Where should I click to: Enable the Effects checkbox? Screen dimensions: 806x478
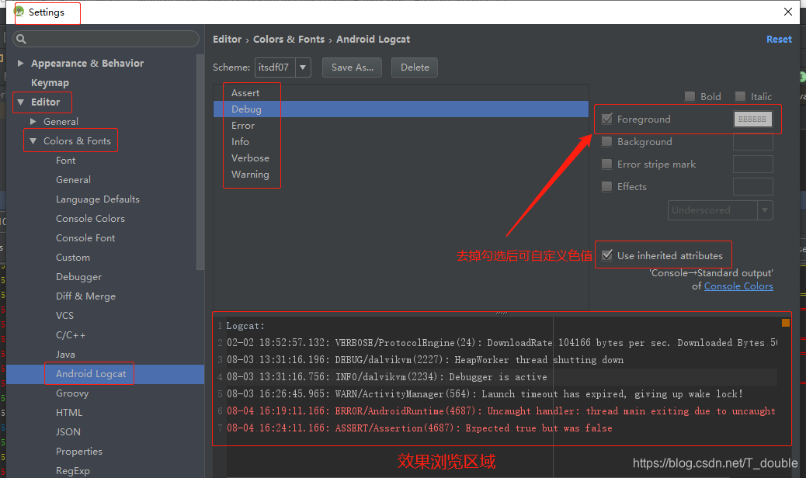[607, 186]
